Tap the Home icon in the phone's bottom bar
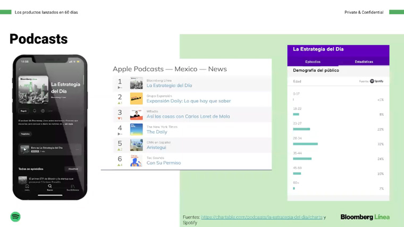The image size is (404, 227). click(x=27, y=187)
